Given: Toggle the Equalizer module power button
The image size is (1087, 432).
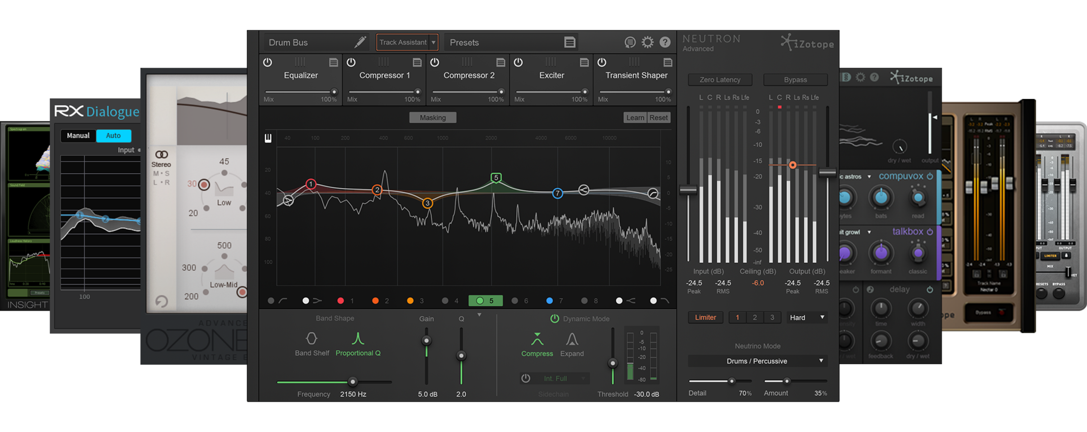Looking at the screenshot, I should pos(267,62).
